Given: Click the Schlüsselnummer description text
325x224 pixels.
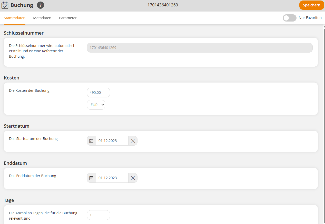Looking at the screenshot, I should pyautogui.click(x=42, y=51).
